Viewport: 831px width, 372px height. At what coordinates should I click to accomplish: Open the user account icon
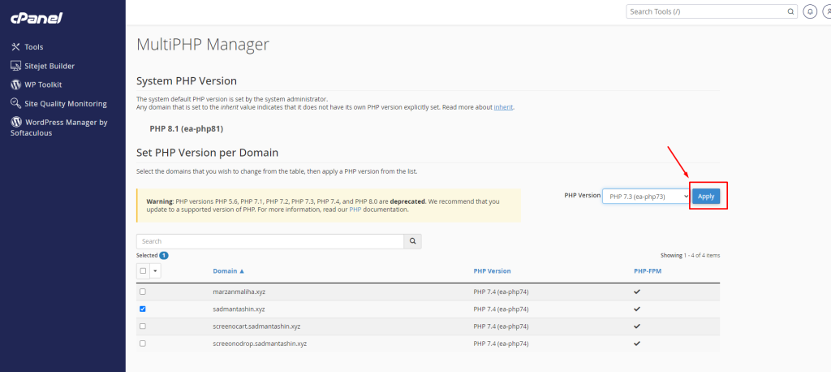tap(827, 12)
